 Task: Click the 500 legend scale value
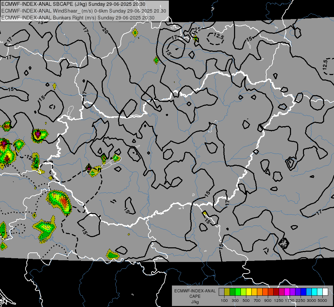click(x=246, y=301)
